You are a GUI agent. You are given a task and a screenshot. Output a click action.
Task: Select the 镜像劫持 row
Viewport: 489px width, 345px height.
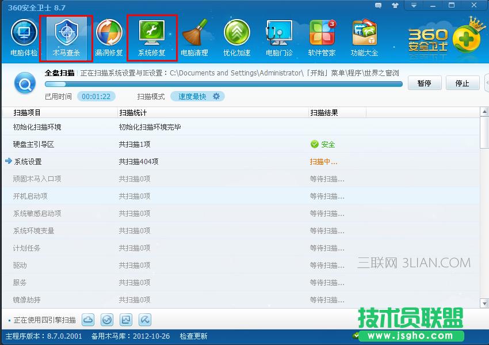pyautogui.click(x=240, y=299)
